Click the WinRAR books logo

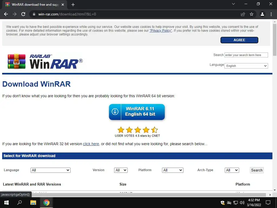pyautogui.click(x=17, y=61)
